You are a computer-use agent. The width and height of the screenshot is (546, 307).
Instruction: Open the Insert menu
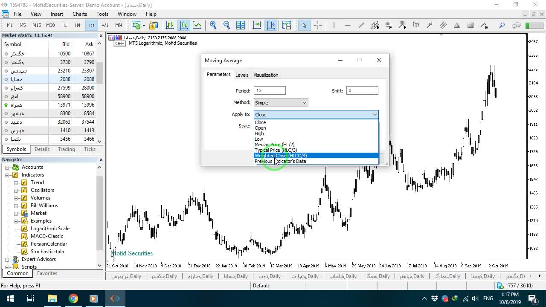click(x=57, y=14)
